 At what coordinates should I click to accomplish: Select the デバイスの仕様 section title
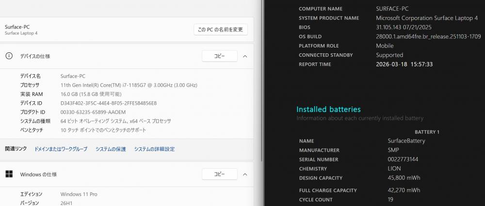(35, 56)
